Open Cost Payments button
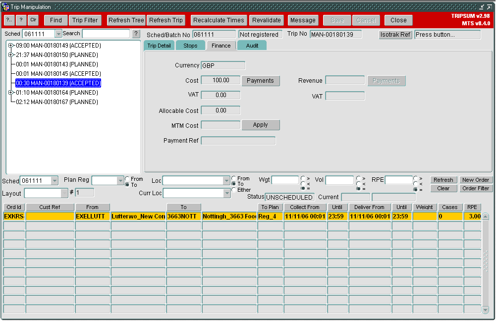 [260, 81]
